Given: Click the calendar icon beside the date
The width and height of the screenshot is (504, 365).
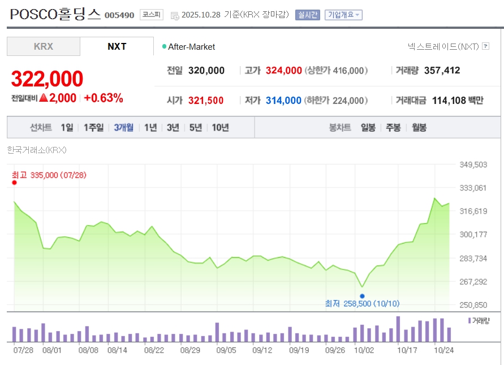Looking at the screenshot, I should click(174, 15).
